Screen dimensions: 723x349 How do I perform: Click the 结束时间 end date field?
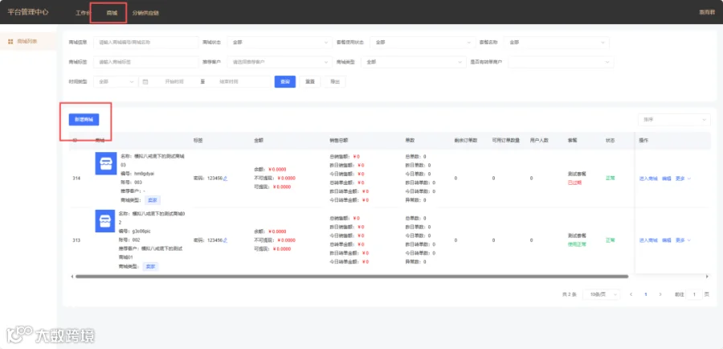229,82
